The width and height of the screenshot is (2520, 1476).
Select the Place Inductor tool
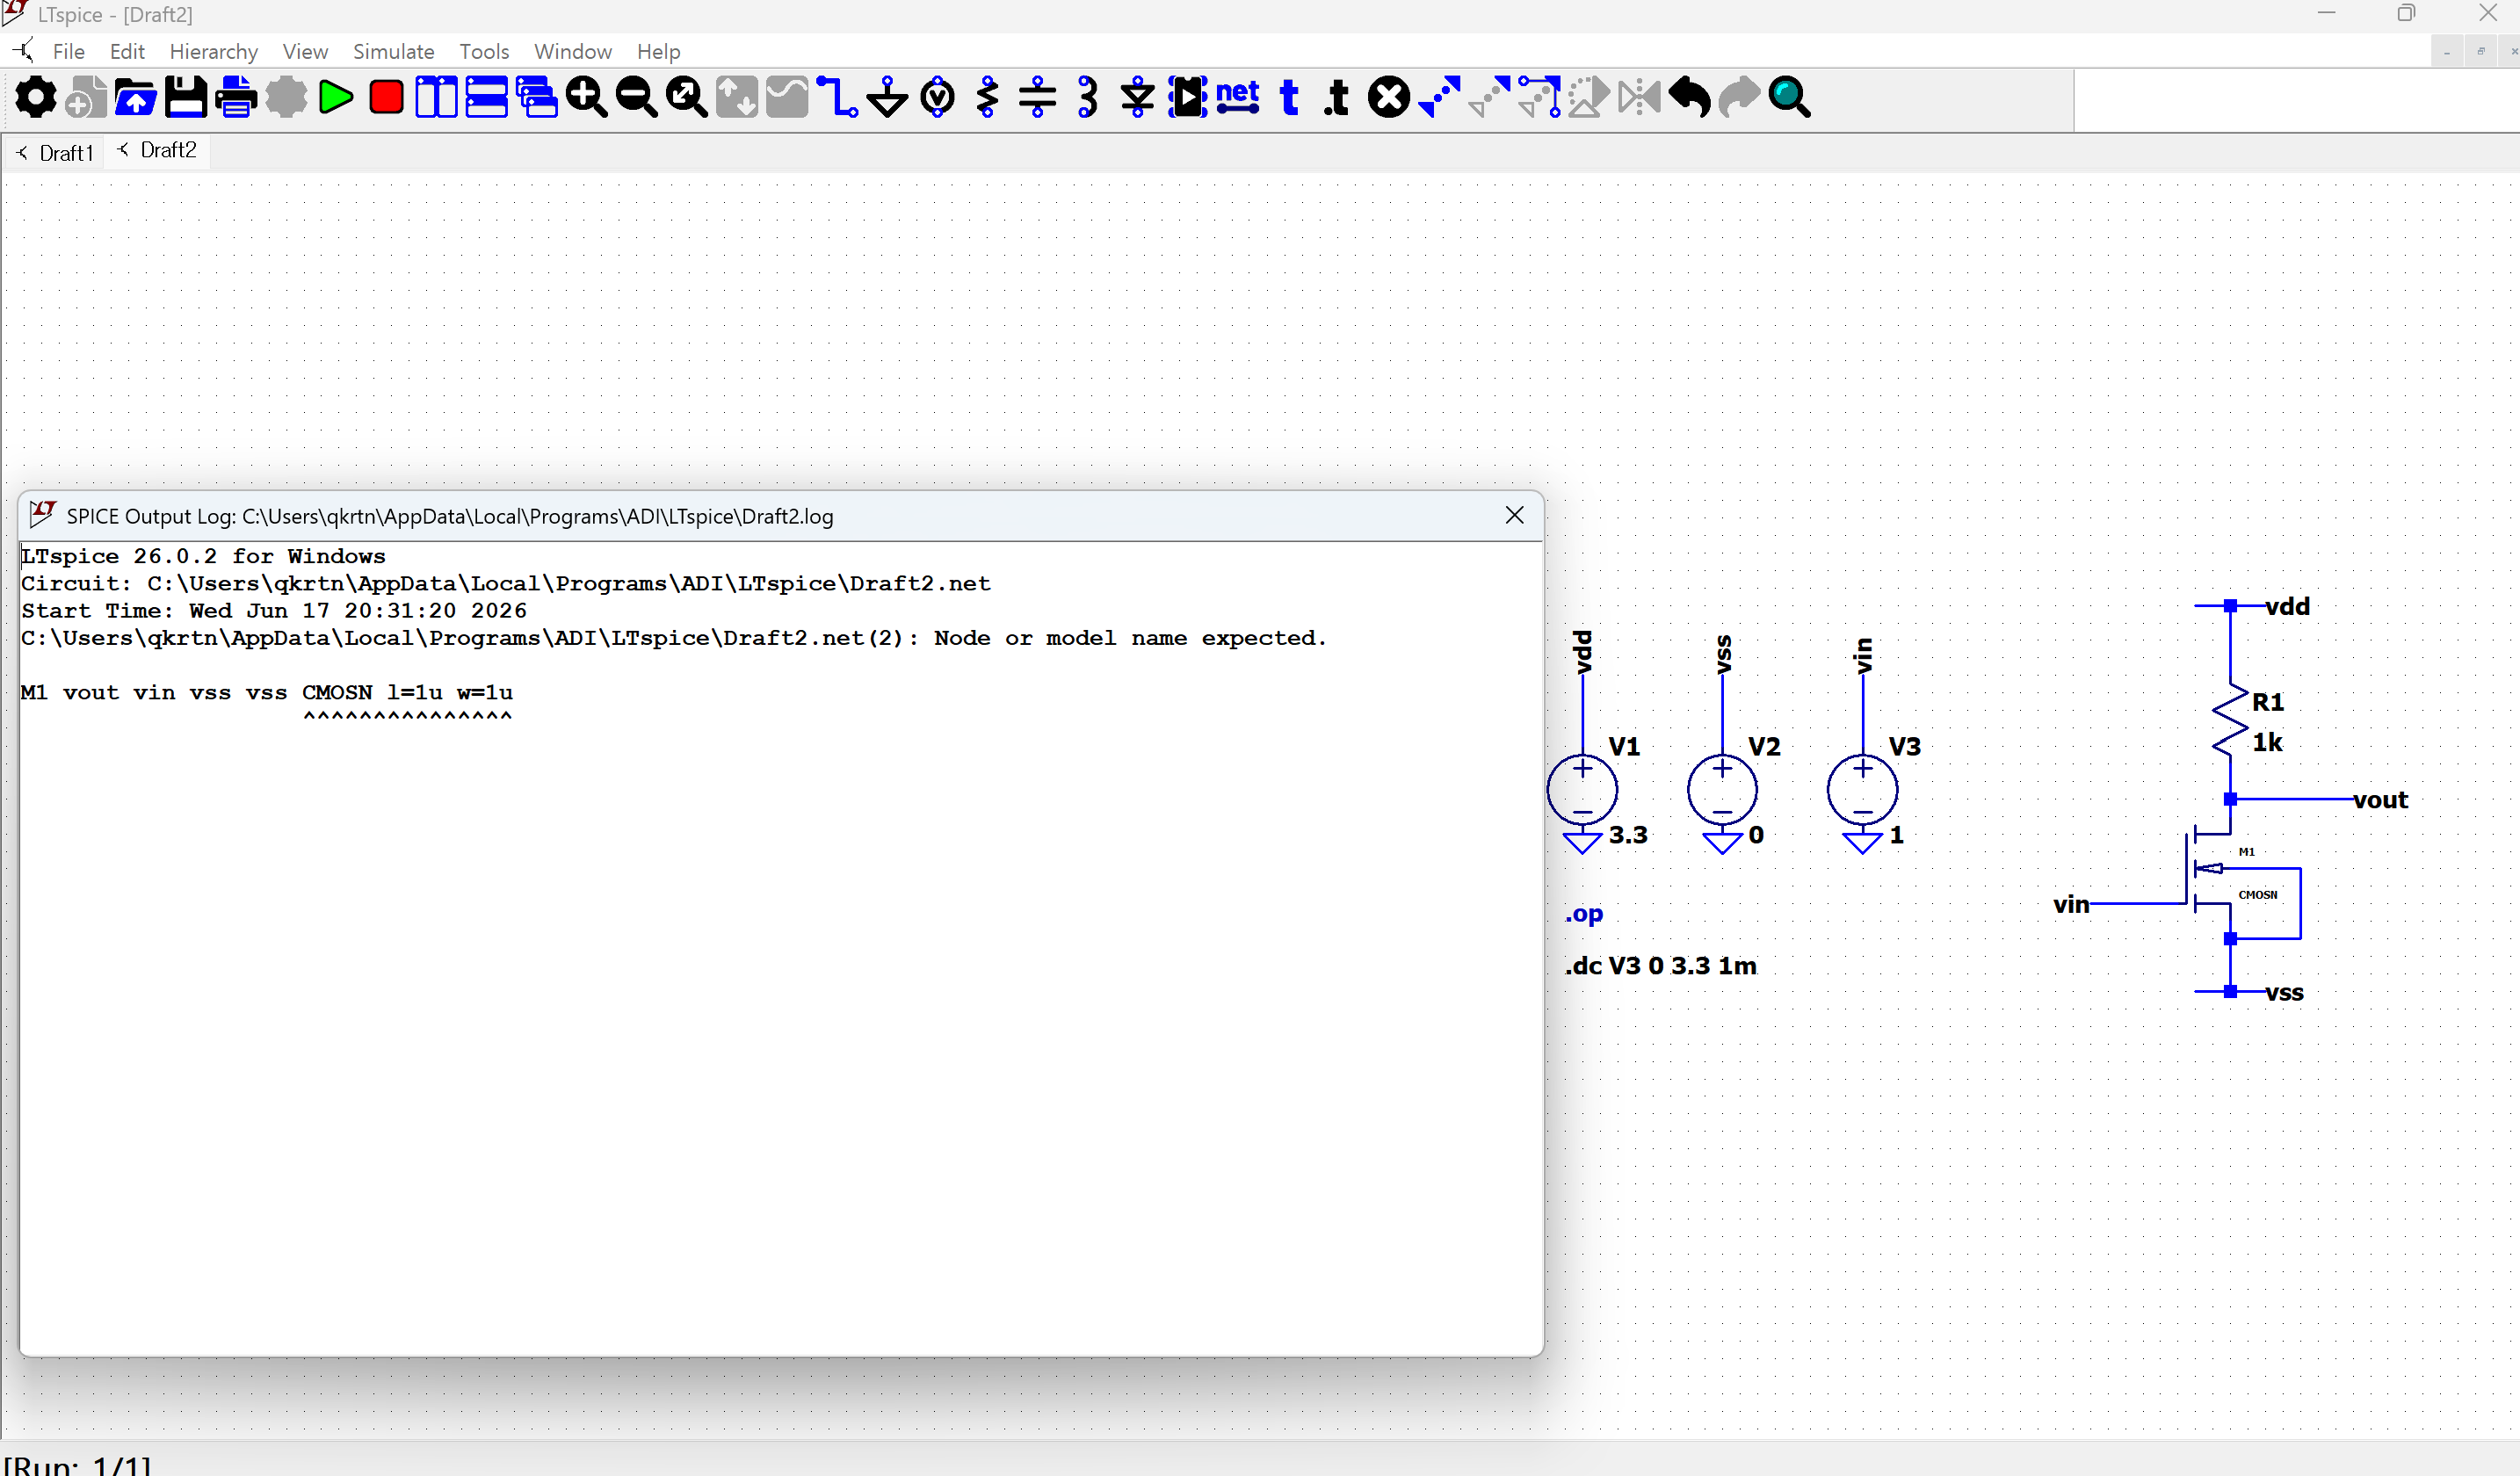coord(1088,97)
